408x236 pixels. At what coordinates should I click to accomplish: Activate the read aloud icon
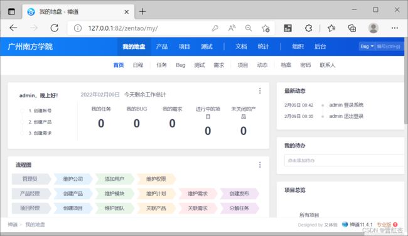(232, 28)
